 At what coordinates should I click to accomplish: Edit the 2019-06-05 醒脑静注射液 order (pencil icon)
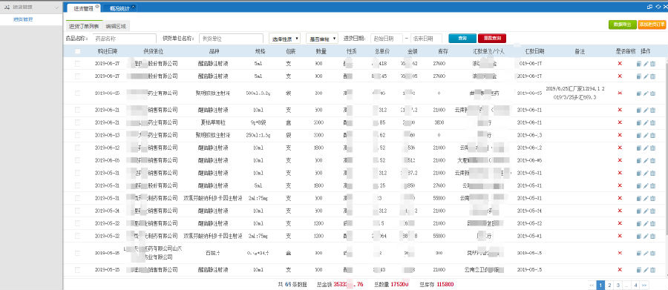coord(646,160)
